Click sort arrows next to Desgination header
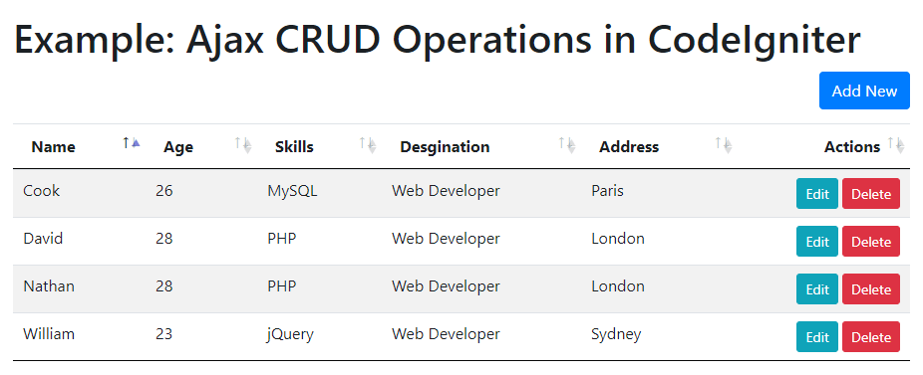Image resolution: width=923 pixels, height=375 pixels. tap(567, 144)
